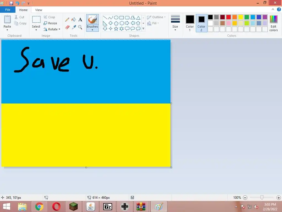Click the Copy button
Viewport: 282px width, 212px height.
click(x=20, y=23)
